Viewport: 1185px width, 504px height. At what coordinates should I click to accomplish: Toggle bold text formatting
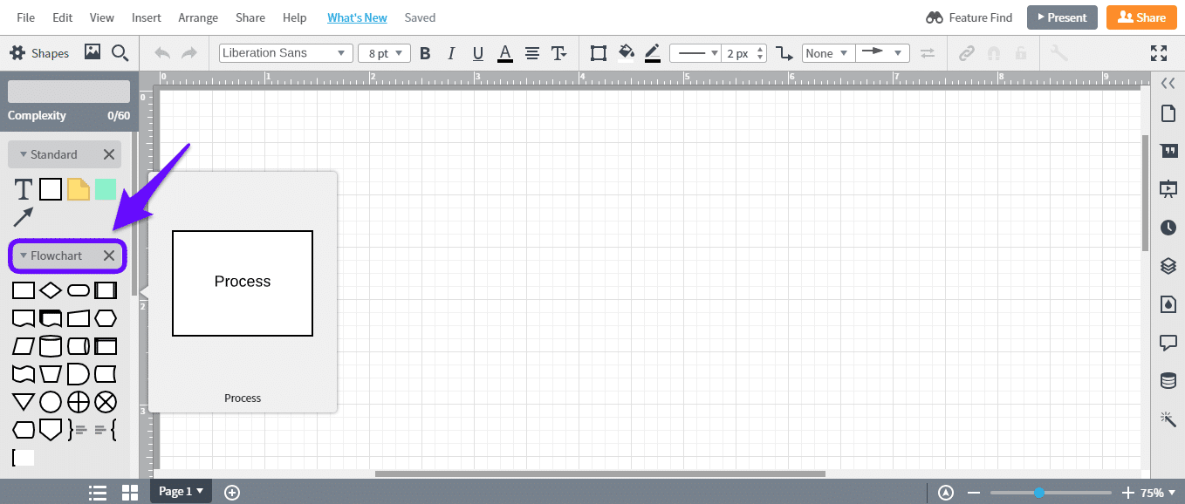tap(425, 53)
